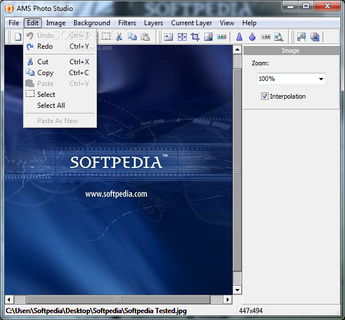Click the Sharpen triangle icon
Image resolution: width=345 pixels, height=320 pixels.
(x=239, y=37)
